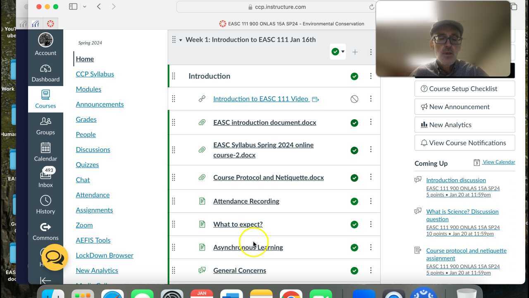Open the Week 1 module options menu
Viewport: 529px width, 298px height.
(x=371, y=52)
